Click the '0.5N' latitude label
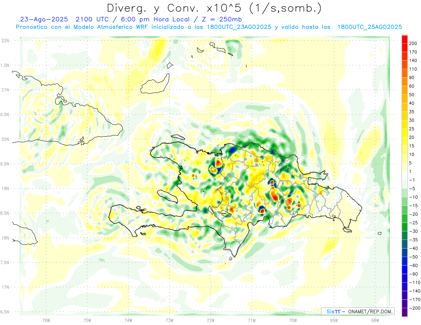421x325 pixels. tap(5, 115)
